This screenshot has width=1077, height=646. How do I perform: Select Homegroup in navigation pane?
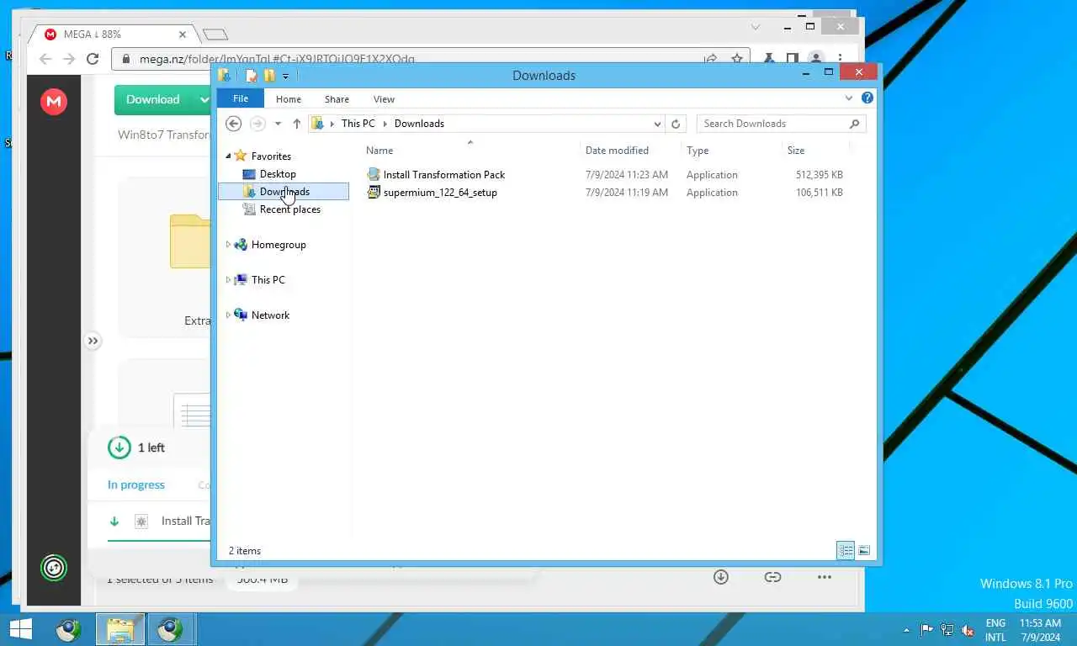click(279, 245)
